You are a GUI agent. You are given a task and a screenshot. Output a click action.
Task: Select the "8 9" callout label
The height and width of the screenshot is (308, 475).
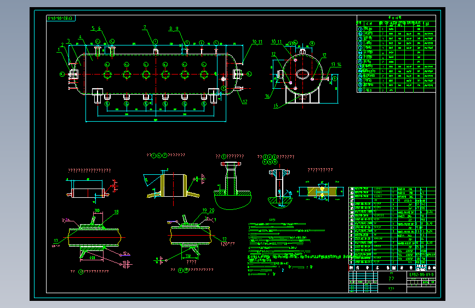tap(174, 28)
